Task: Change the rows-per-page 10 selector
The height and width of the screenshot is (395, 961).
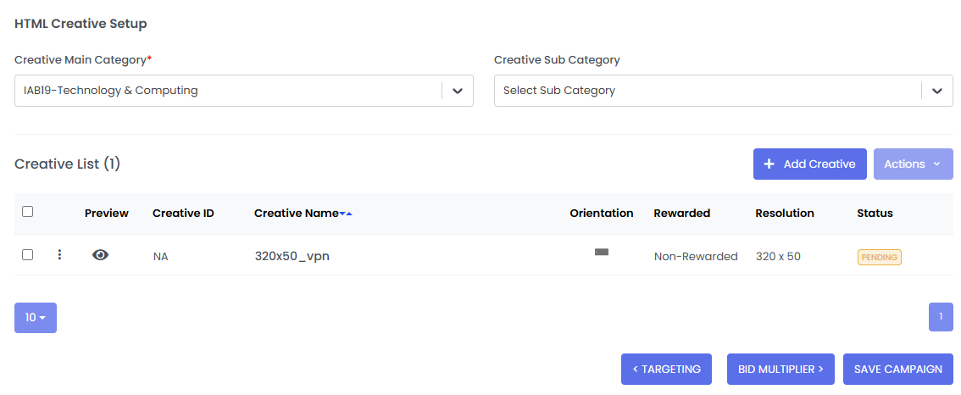Action: [x=36, y=318]
